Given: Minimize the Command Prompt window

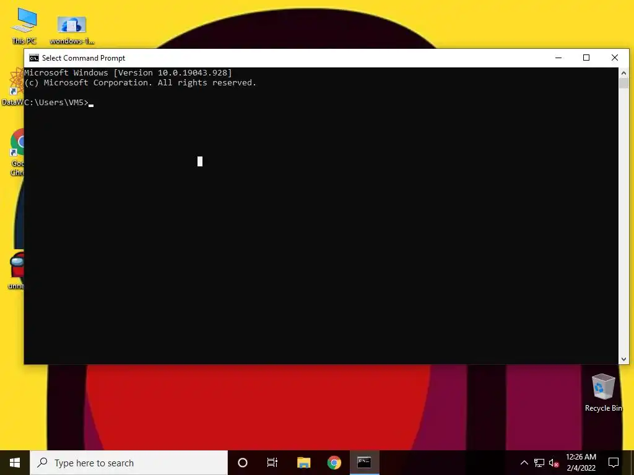Looking at the screenshot, I should point(558,58).
